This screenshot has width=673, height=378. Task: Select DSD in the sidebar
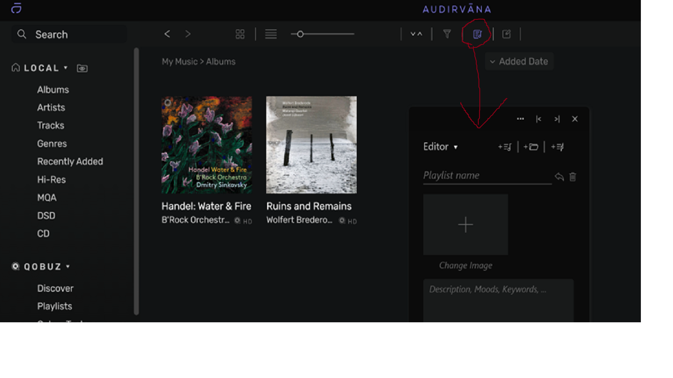pyautogui.click(x=46, y=216)
